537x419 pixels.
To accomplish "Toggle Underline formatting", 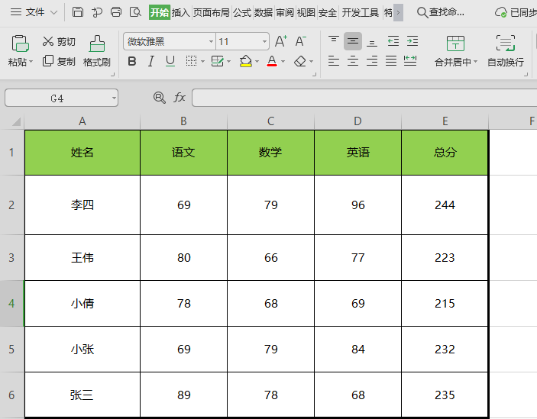I will pos(170,61).
